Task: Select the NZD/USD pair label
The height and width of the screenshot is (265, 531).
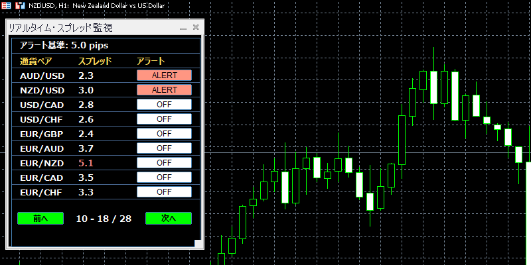Action: pyautogui.click(x=42, y=90)
